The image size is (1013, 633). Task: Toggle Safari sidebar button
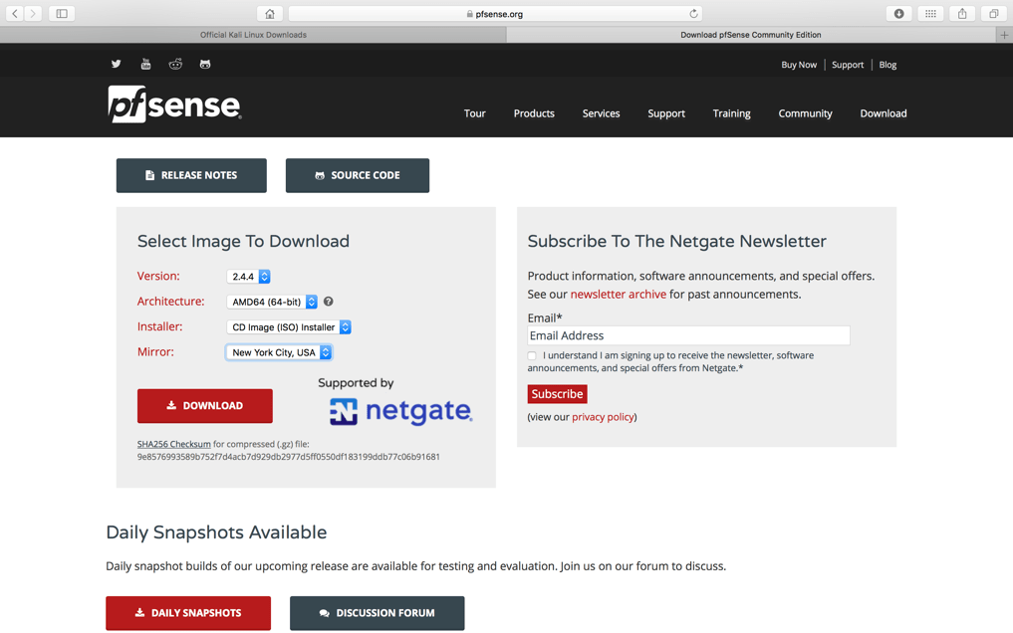pos(62,14)
